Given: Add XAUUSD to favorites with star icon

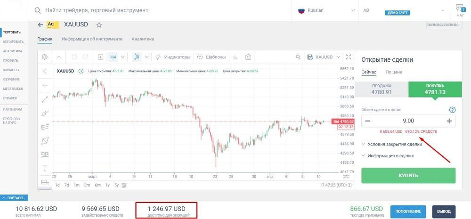Looking at the screenshot, I should (99, 25).
